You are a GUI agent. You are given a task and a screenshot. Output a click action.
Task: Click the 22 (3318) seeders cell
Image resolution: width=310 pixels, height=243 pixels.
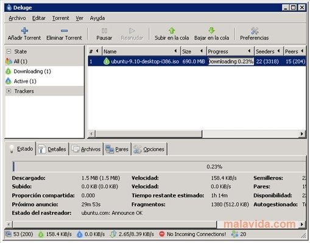267,62
